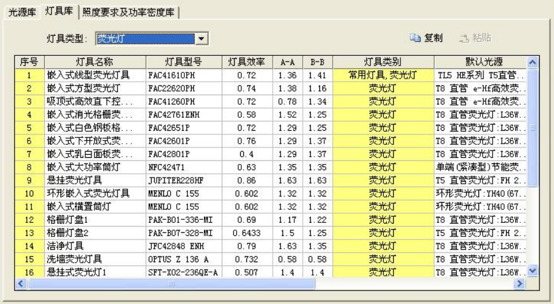Select the FAC41260PH model cell
The image size is (554, 304).
(184, 102)
